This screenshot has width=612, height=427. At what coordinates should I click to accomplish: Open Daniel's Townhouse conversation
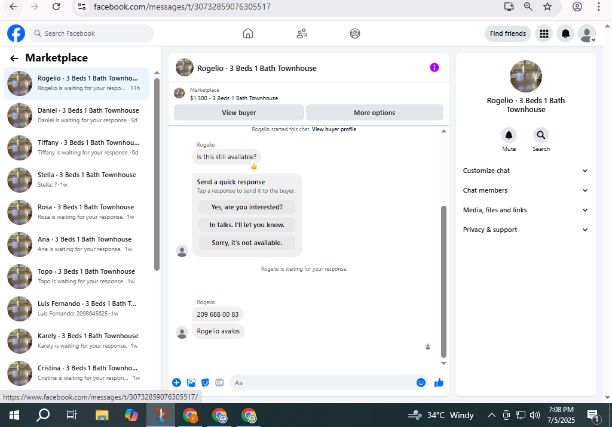[76, 115]
